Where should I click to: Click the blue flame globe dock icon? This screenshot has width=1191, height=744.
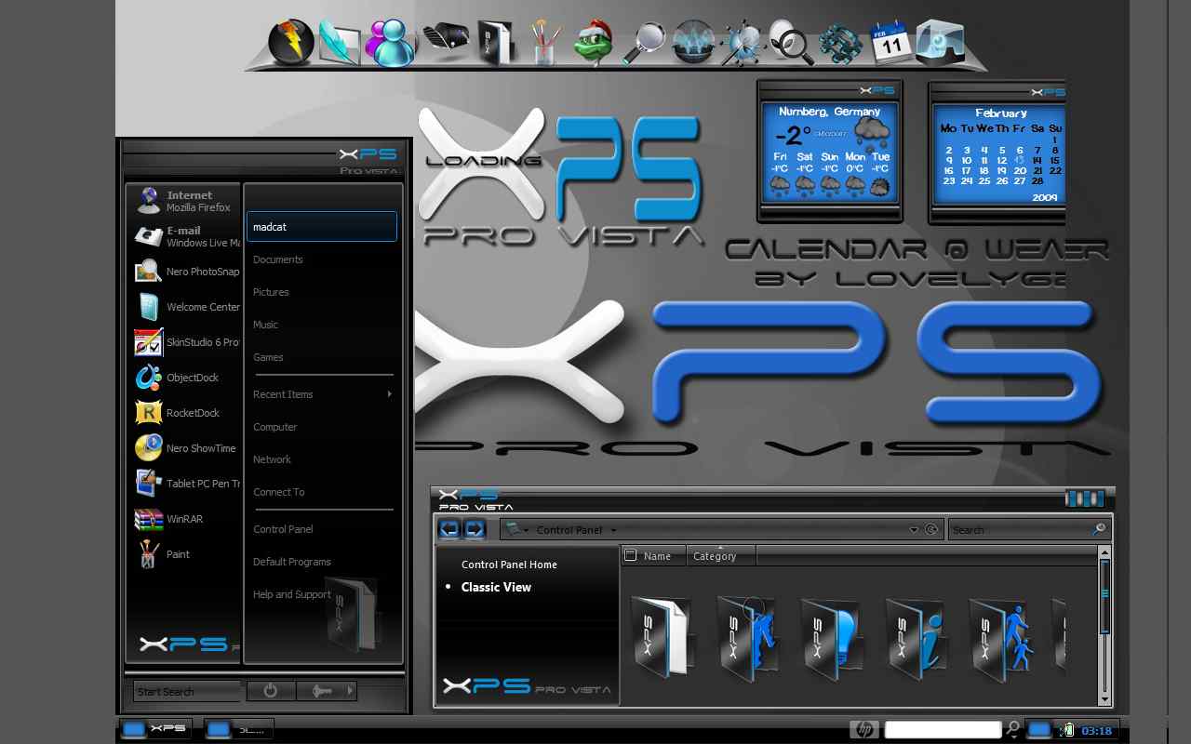pyautogui.click(x=694, y=43)
